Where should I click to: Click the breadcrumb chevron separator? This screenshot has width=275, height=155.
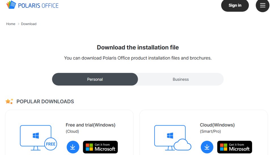pos(18,24)
